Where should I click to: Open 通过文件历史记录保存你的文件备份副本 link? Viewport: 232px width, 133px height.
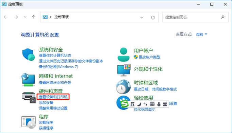pyautogui.click(x=71, y=61)
